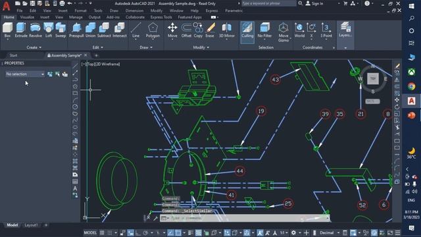Open the Parametric menu
The width and height of the screenshot is (421, 237).
[234, 11]
